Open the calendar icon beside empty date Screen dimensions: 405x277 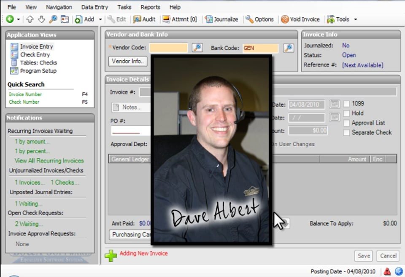(x=335, y=117)
